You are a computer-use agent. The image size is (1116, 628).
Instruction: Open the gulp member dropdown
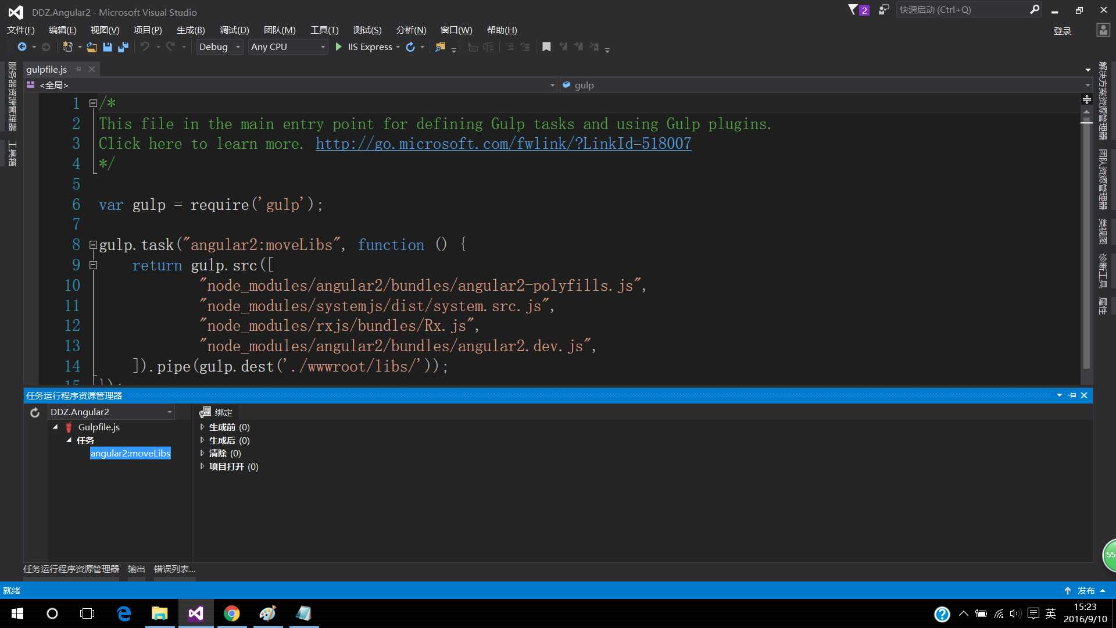pos(825,85)
